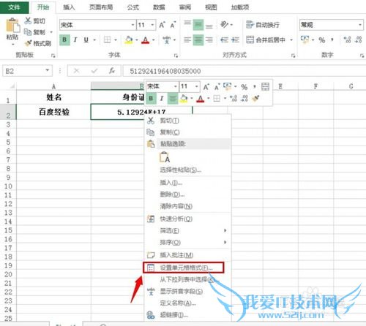Screen dimensions: 366x326
Task: Apply fill color from the ribbon
Action: (129, 39)
